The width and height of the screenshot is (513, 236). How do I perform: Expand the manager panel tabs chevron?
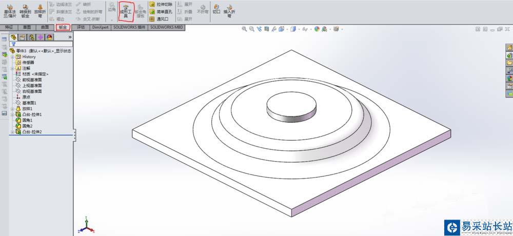click(70, 37)
